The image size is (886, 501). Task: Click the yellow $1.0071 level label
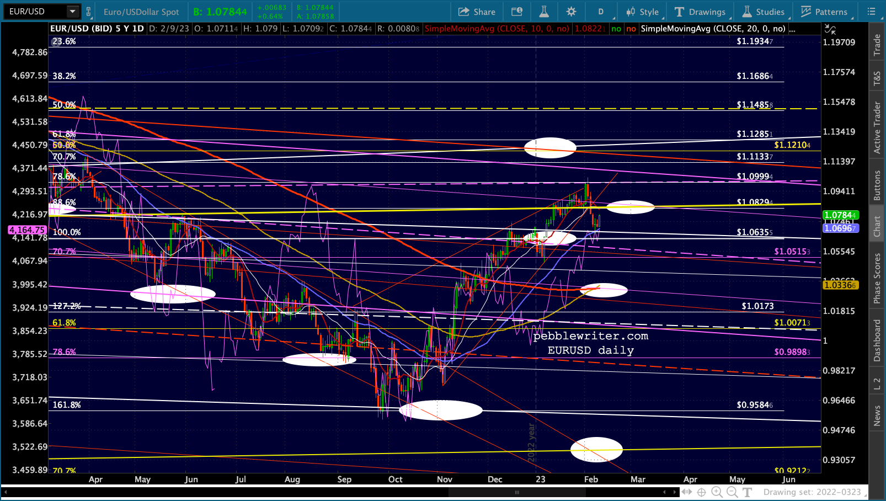[792, 323]
